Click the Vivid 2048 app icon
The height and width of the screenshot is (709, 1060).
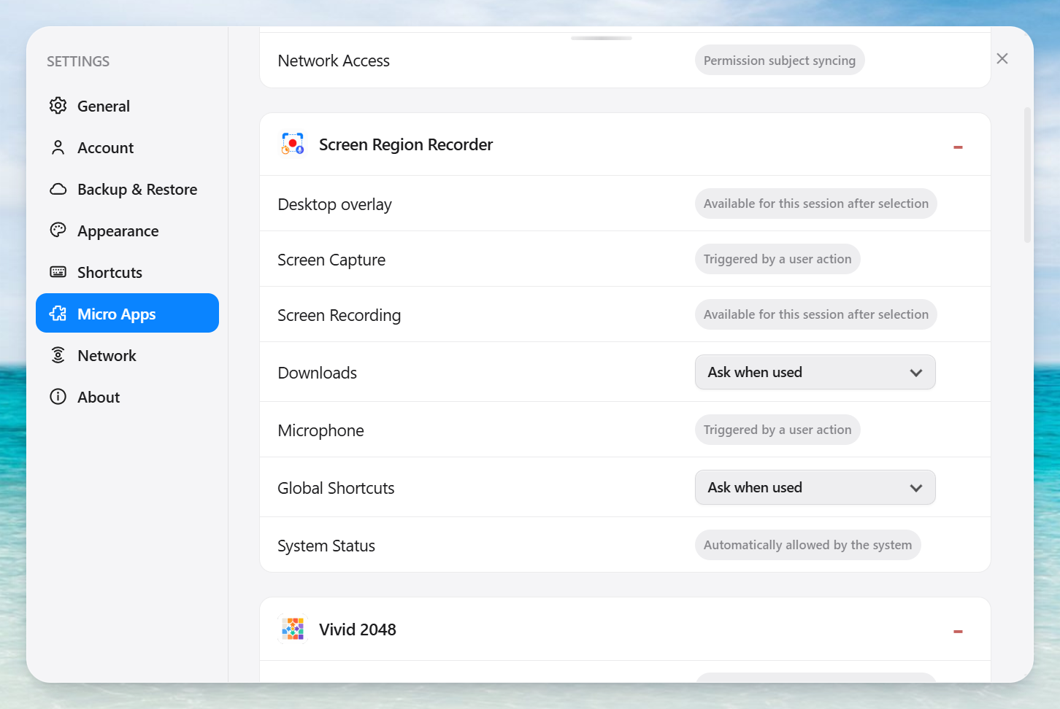(293, 629)
